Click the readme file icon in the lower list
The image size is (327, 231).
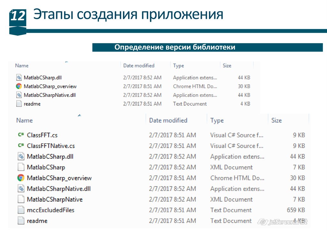point(21,221)
